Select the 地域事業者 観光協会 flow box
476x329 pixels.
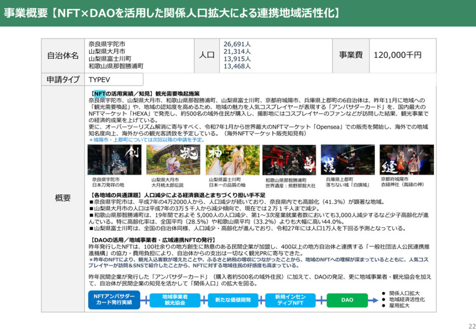tap(174, 300)
